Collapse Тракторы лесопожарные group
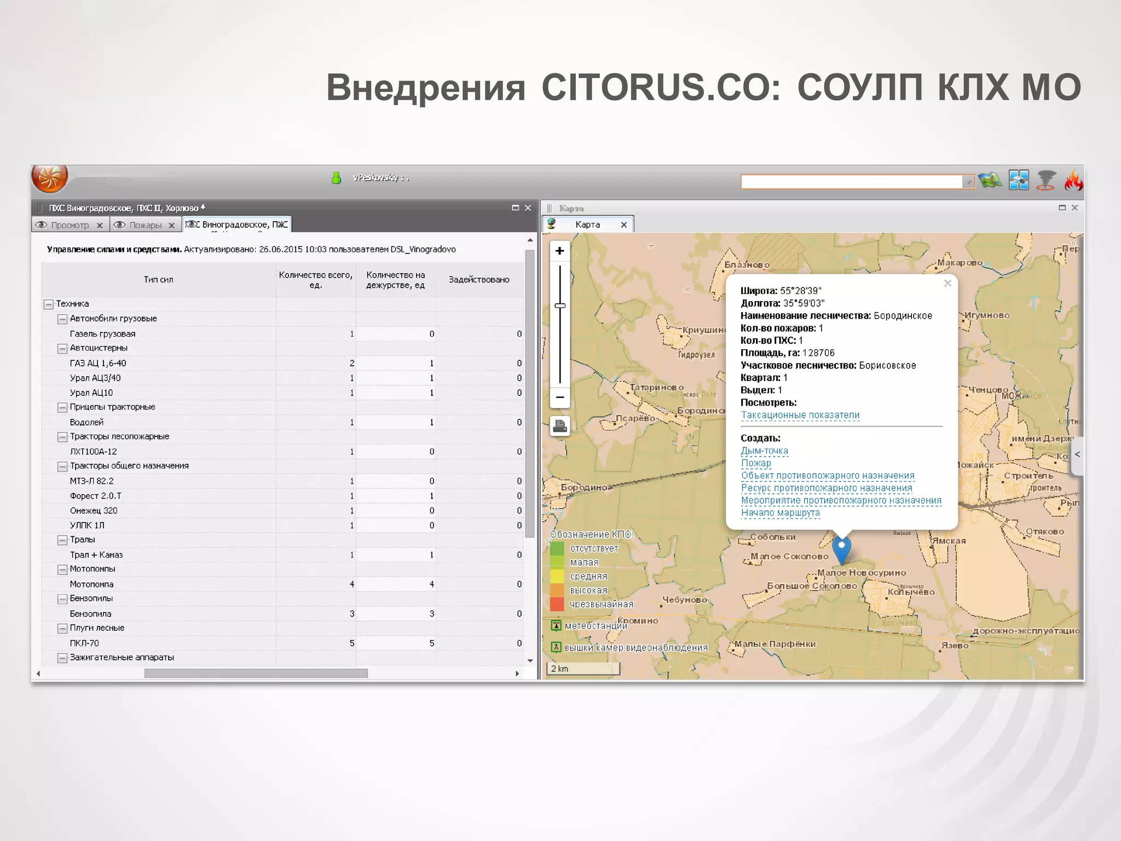Image resolution: width=1121 pixels, height=841 pixels. 62,437
